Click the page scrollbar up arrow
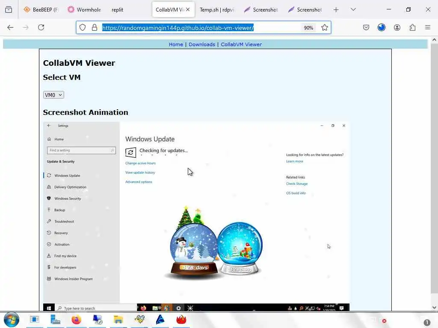Viewport: 438px width, 328px height. (434, 40)
